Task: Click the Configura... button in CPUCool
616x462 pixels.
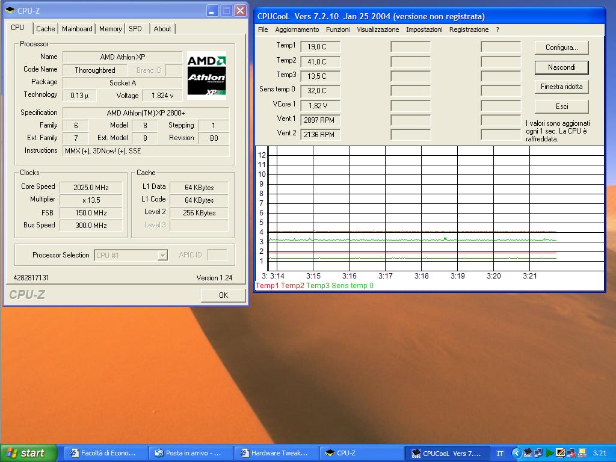Action: [562, 48]
